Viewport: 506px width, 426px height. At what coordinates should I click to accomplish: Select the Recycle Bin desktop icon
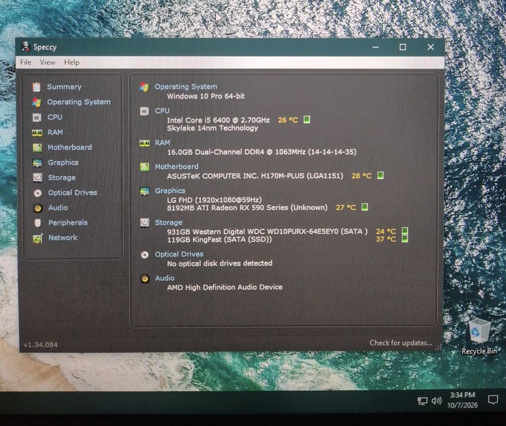click(x=479, y=337)
